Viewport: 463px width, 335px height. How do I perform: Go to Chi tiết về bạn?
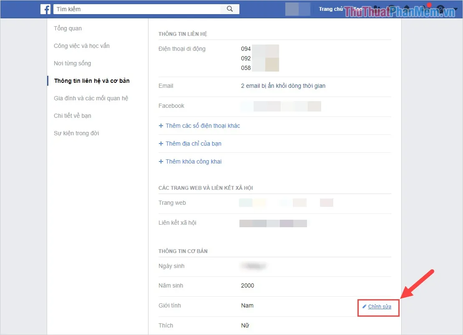coord(73,116)
